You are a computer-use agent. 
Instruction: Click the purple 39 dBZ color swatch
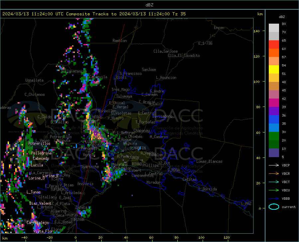[x=274, y=111]
